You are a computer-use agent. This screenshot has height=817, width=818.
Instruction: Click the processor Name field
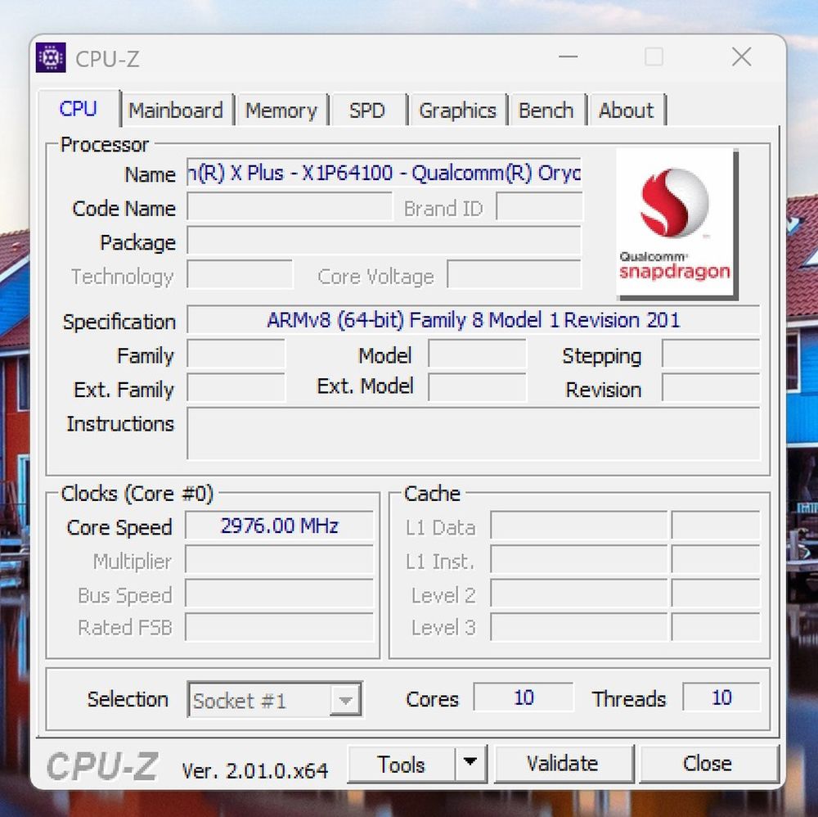384,174
